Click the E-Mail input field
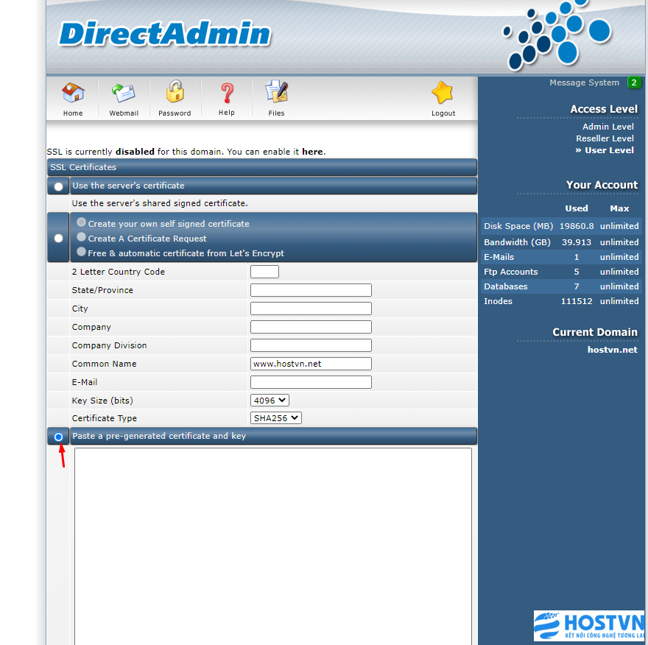 [x=311, y=382]
